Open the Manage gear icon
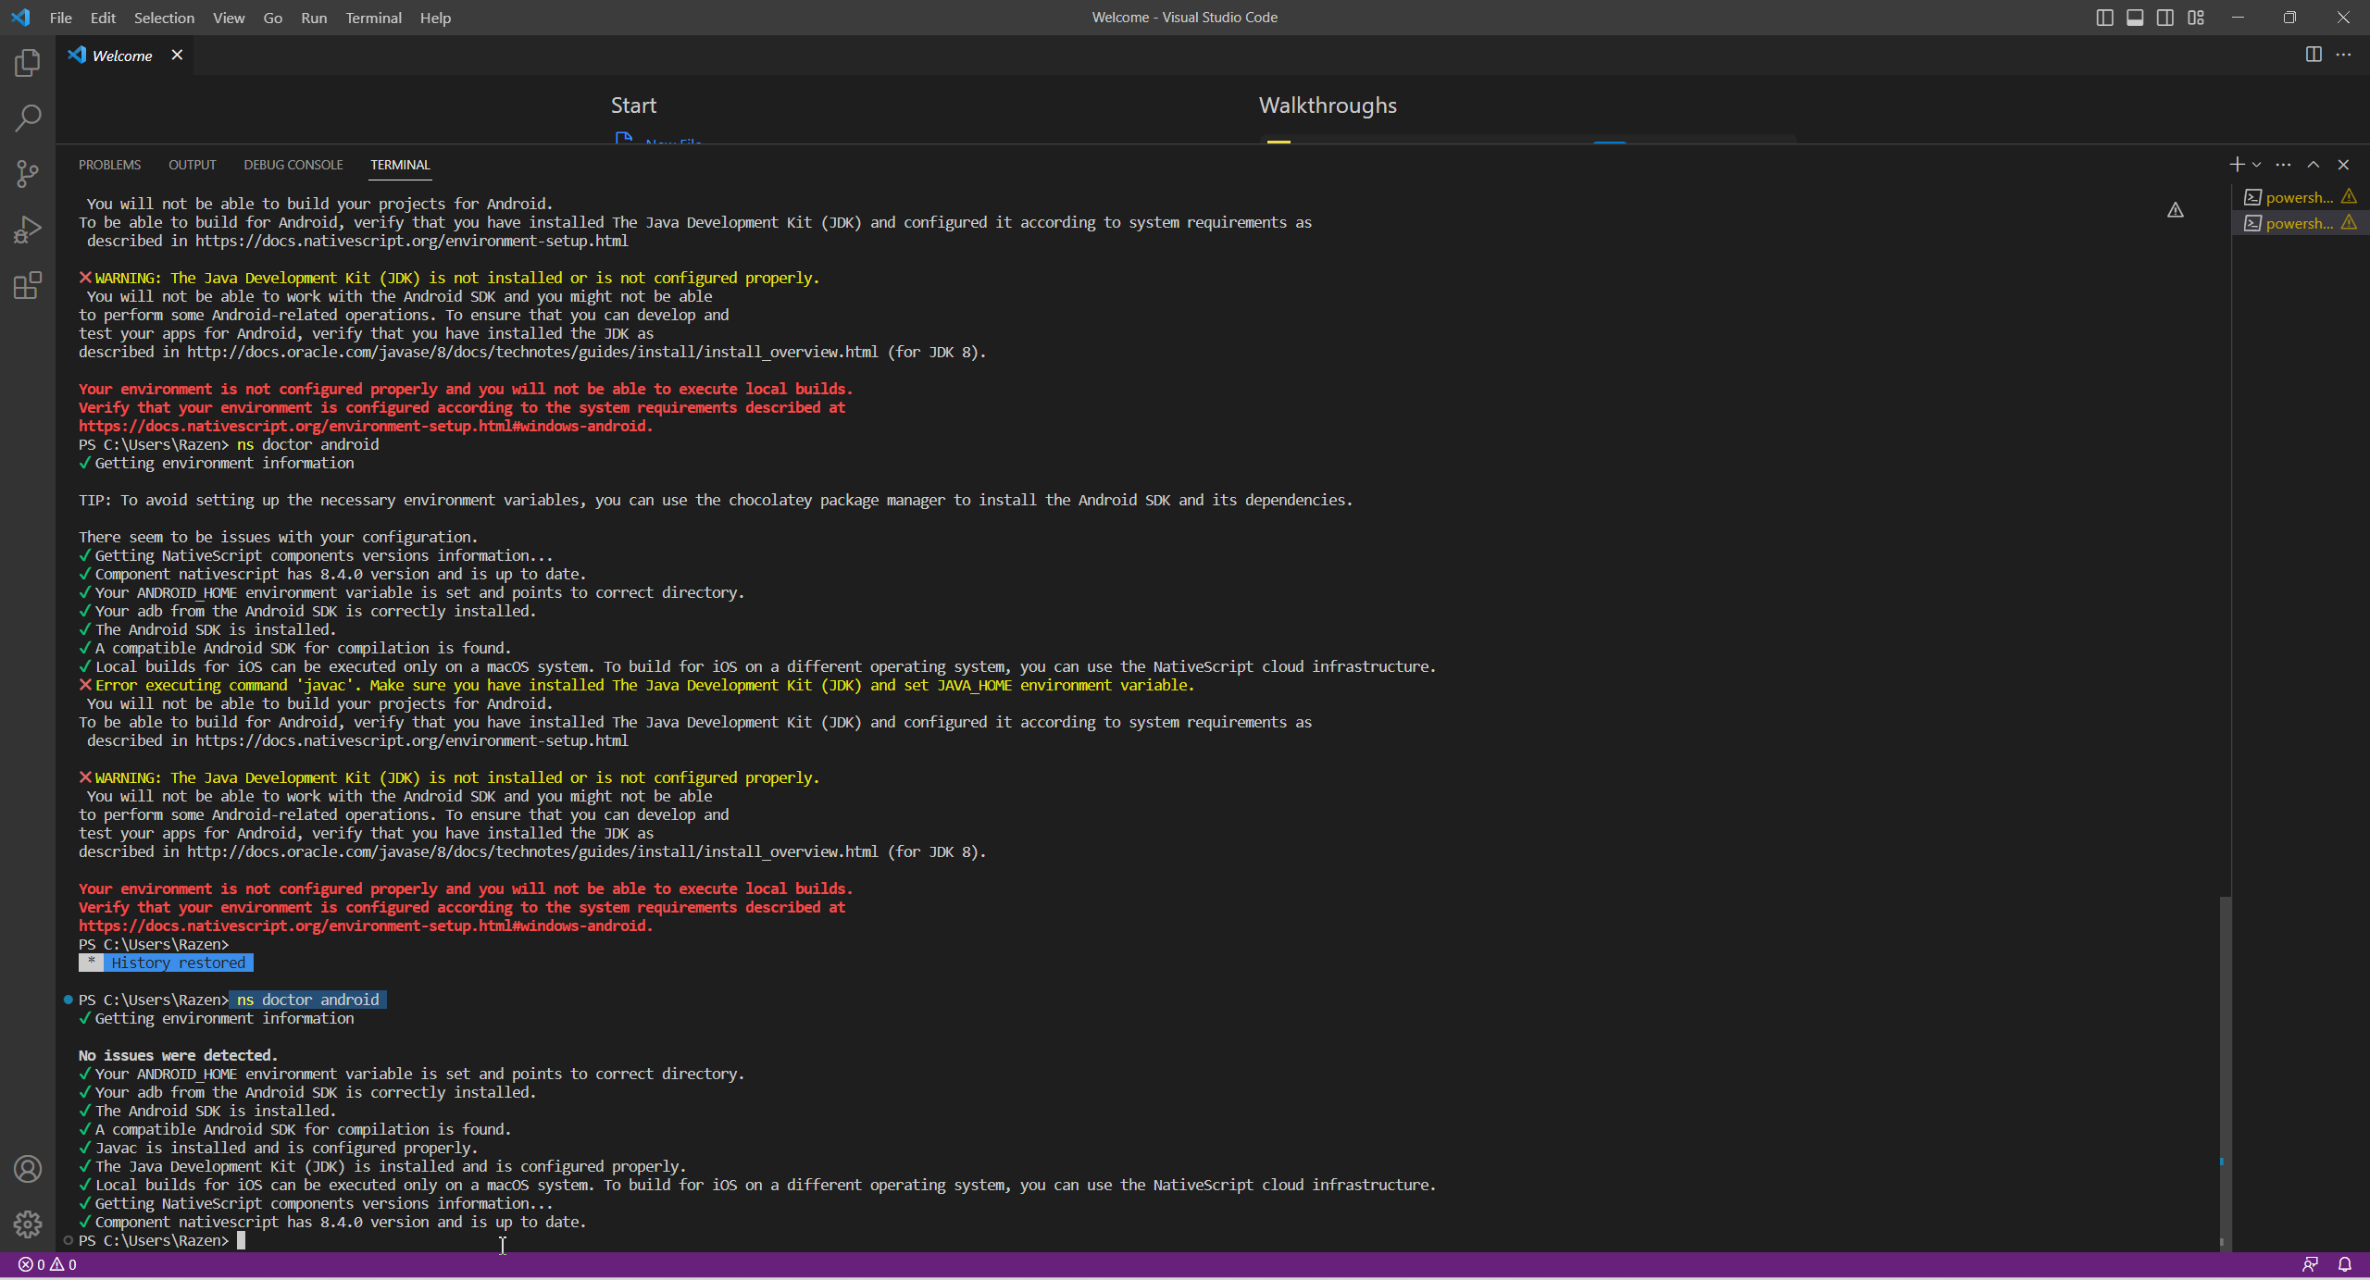 click(x=28, y=1224)
